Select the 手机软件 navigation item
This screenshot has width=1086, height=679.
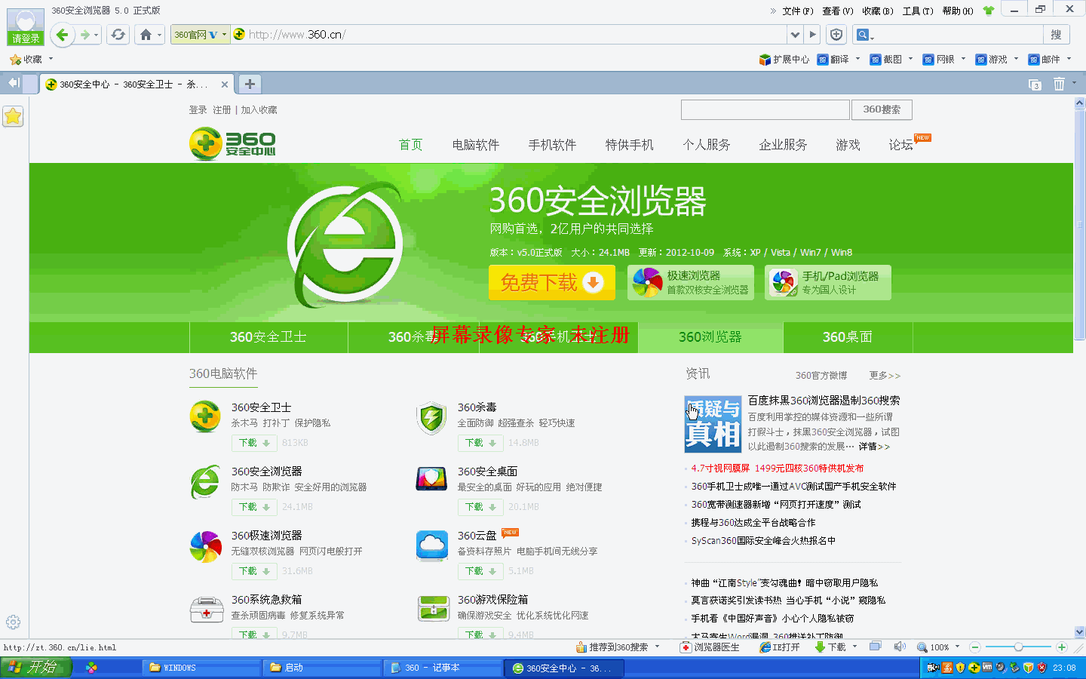point(552,145)
